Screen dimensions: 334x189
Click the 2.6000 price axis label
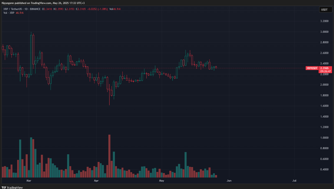pos(324,53)
